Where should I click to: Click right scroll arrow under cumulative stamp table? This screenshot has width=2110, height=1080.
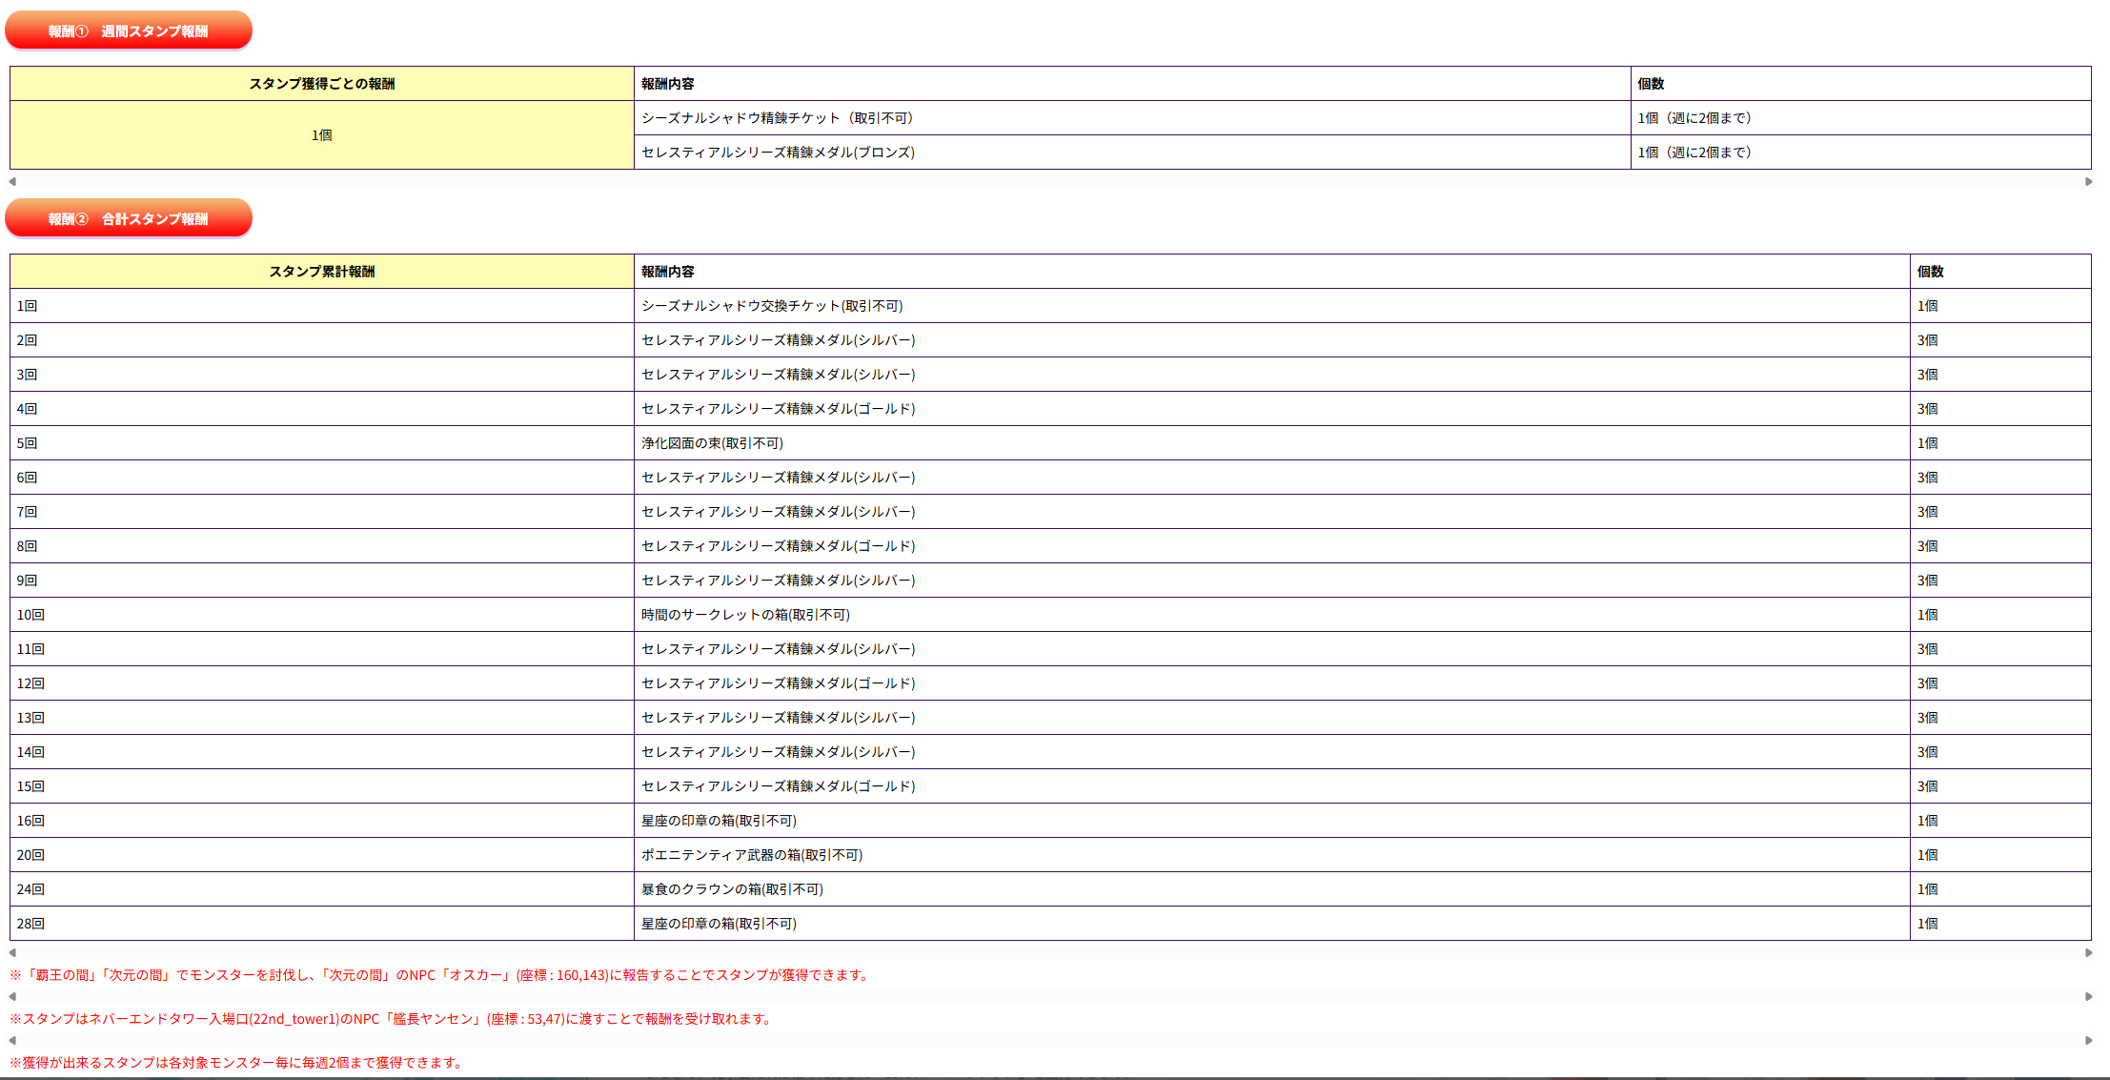[x=2088, y=952]
